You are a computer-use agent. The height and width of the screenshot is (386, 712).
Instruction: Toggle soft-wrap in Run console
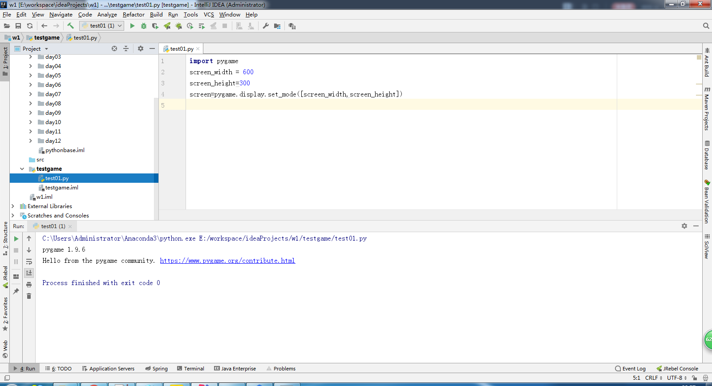[29, 261]
